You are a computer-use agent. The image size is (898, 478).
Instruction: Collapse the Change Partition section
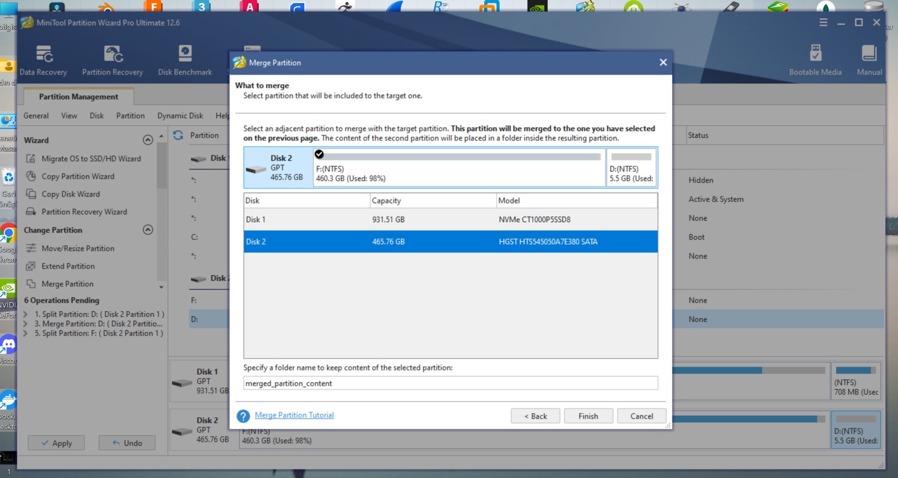tap(148, 229)
